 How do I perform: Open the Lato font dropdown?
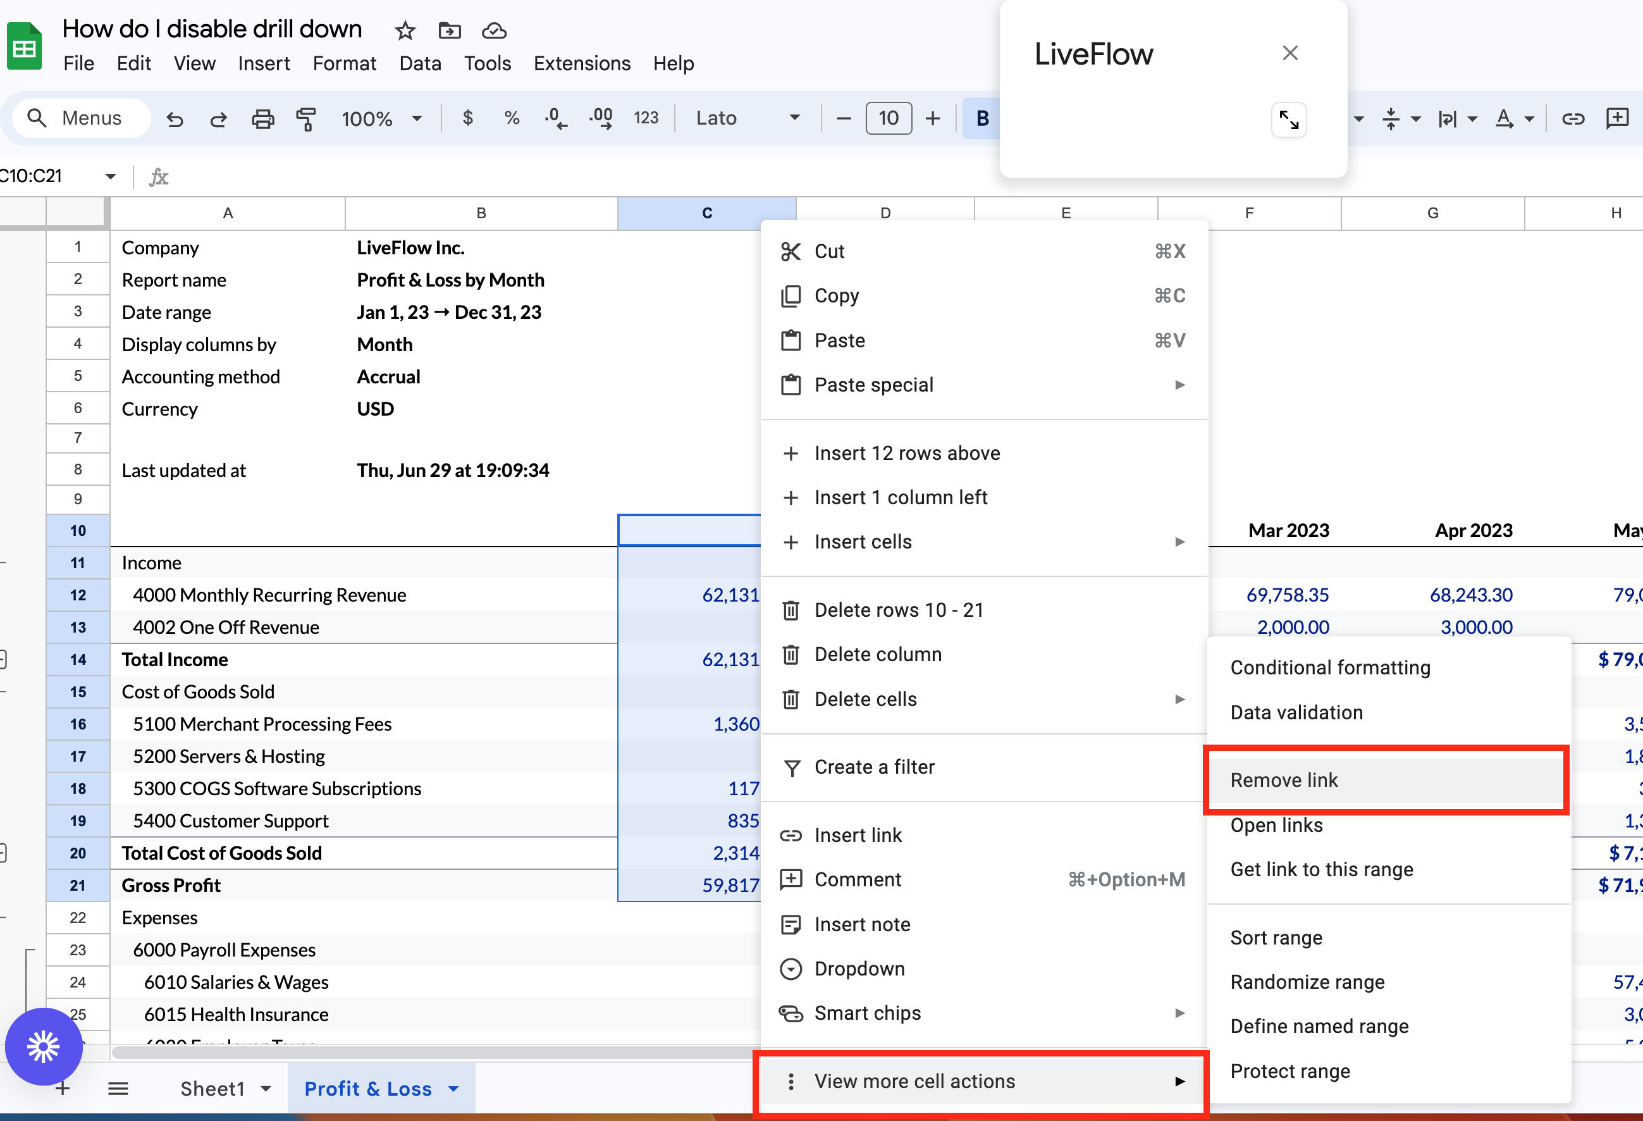[748, 118]
